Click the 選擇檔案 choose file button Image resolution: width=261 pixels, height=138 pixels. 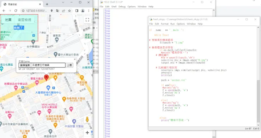[25, 65]
